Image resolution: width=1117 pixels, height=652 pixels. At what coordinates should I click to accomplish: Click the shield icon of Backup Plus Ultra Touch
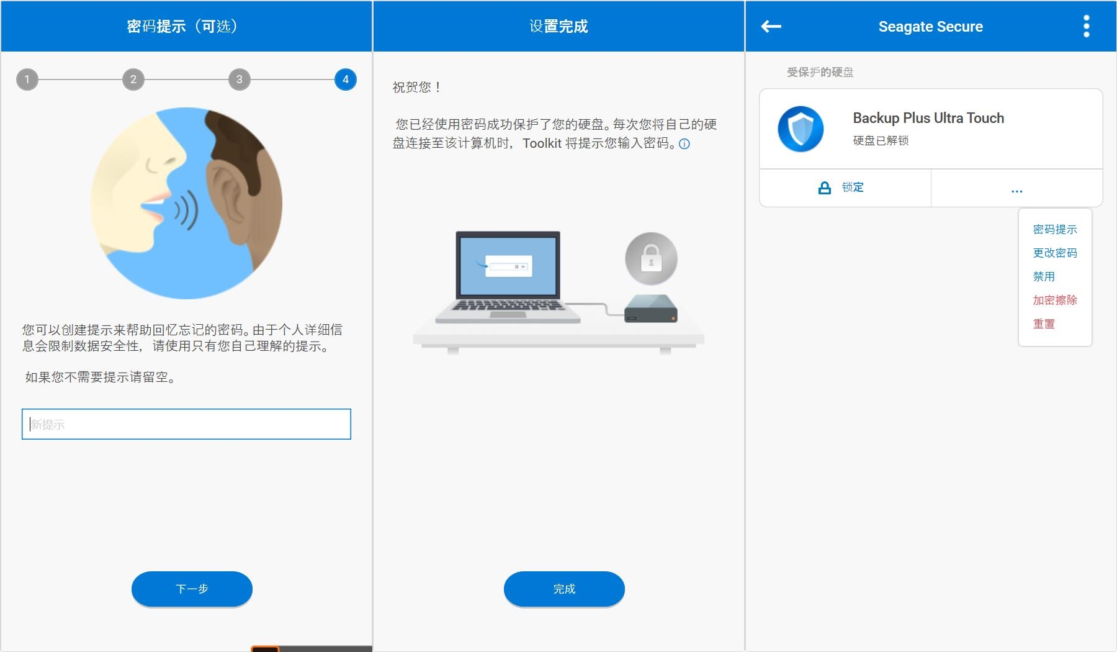coord(801,129)
